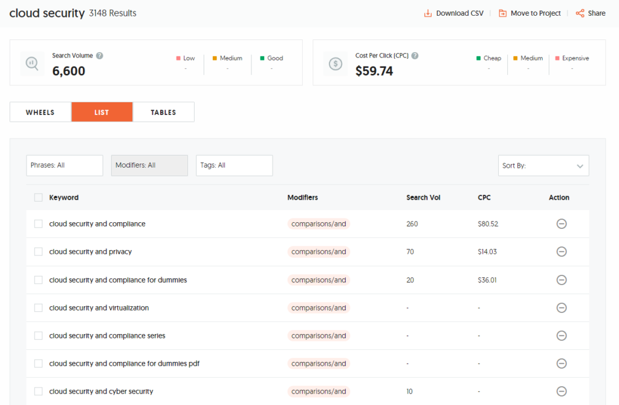This screenshot has height=405, width=619.
Task: Click the green Good legend swatch
Action: [x=262, y=58]
